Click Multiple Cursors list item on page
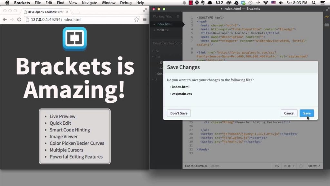 tap(66, 150)
